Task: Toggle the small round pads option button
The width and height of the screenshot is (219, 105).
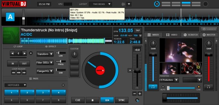Action: click(63, 85)
